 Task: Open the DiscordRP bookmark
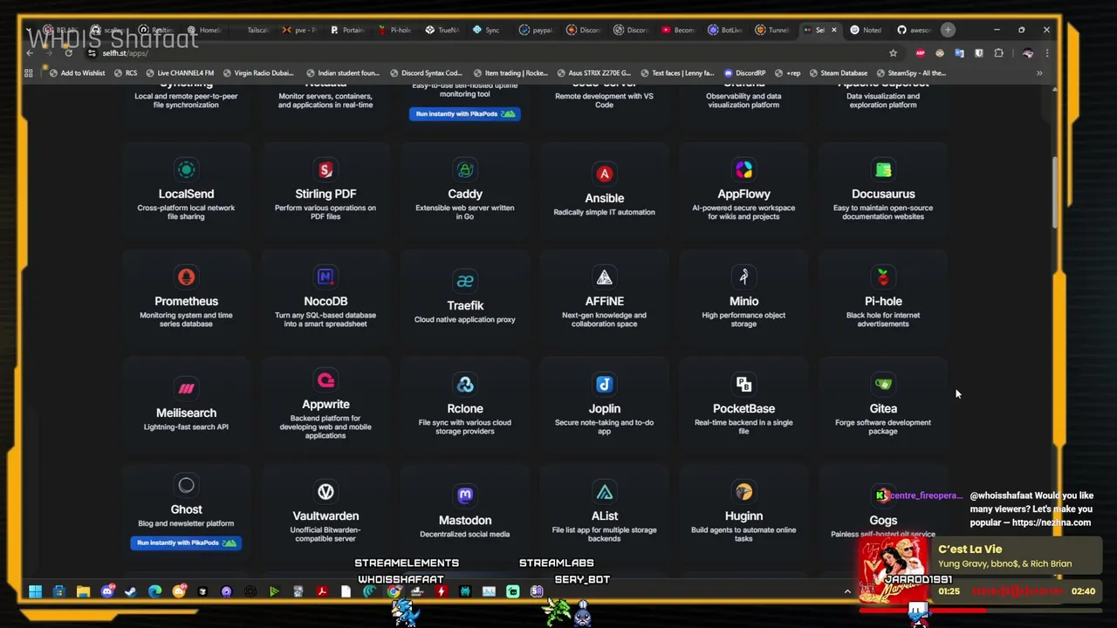coord(744,73)
